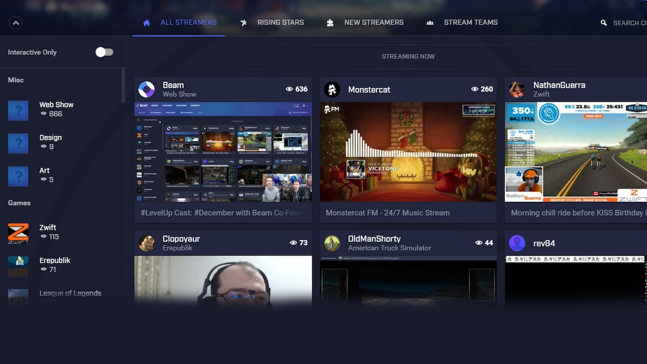Image resolution: width=647 pixels, height=364 pixels.
Task: Open rev84's stream thumbnail
Action: [x=576, y=279]
